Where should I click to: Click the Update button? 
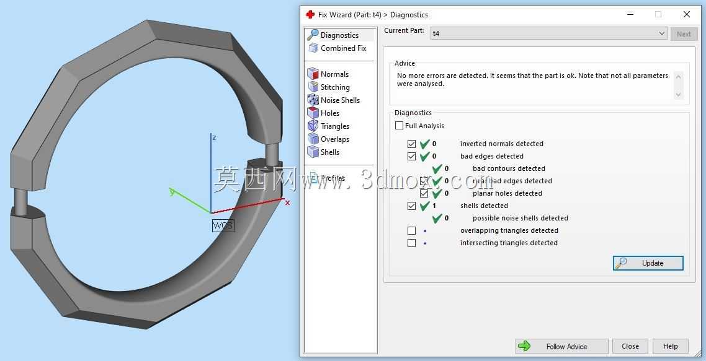pyautogui.click(x=648, y=263)
